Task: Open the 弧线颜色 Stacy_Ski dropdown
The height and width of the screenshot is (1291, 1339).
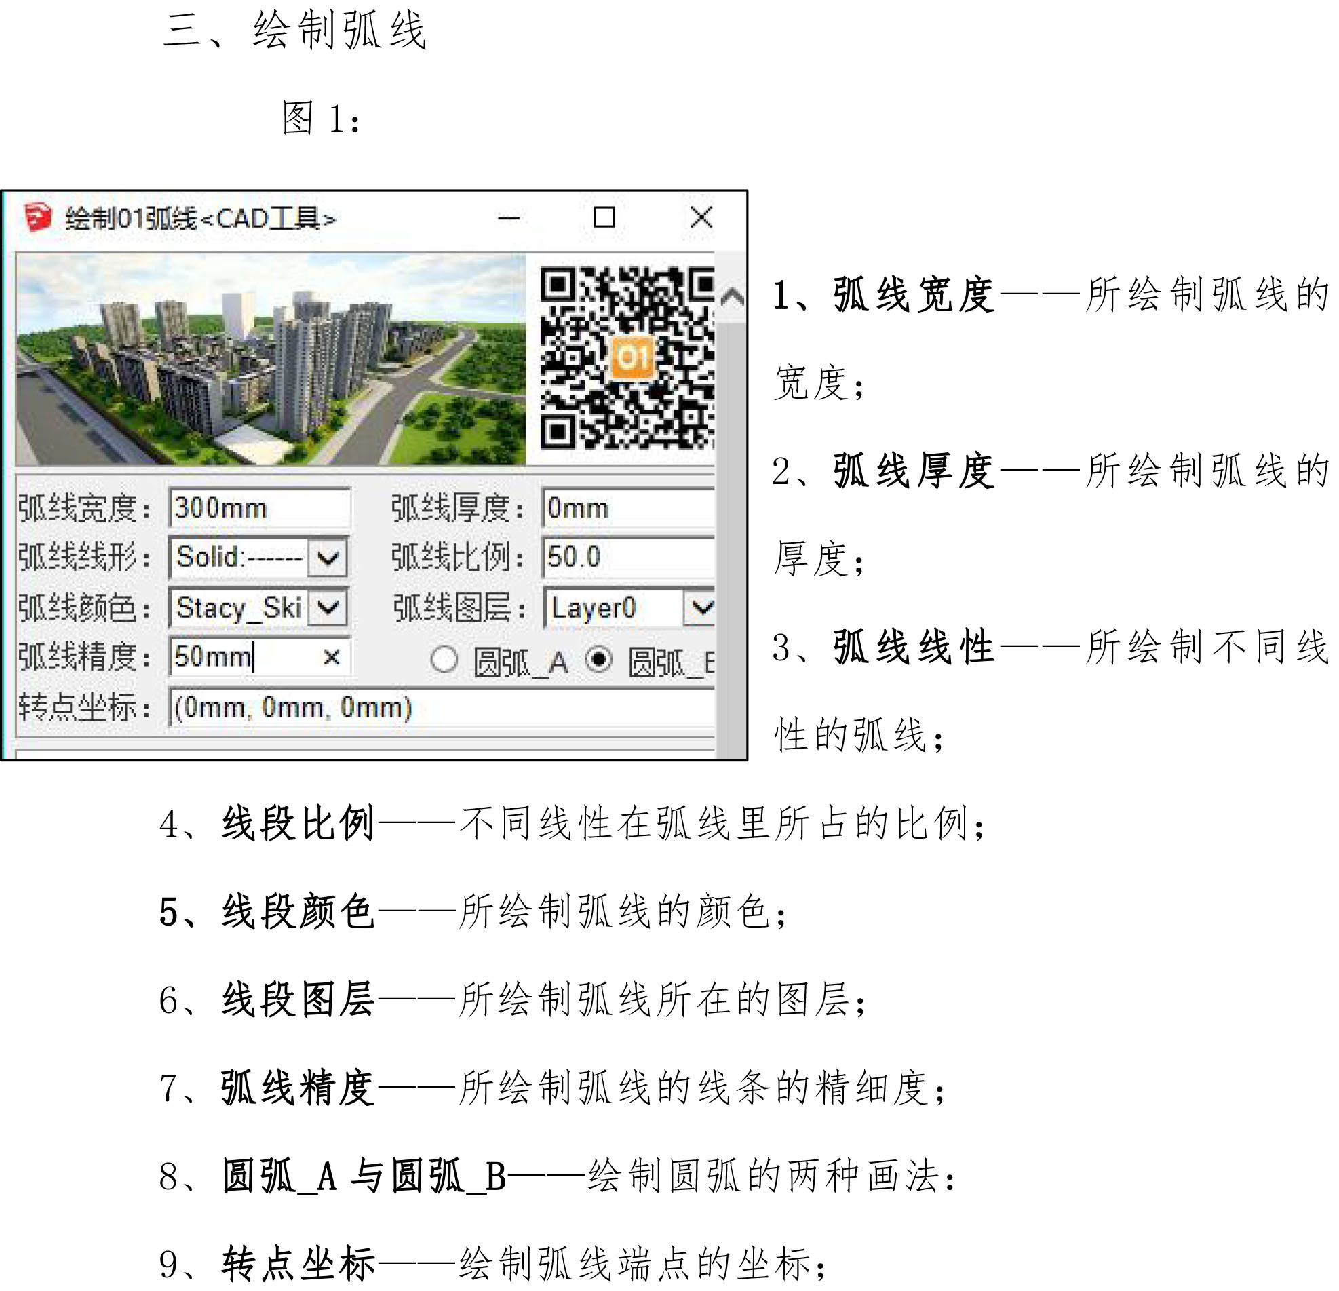Action: click(x=327, y=608)
